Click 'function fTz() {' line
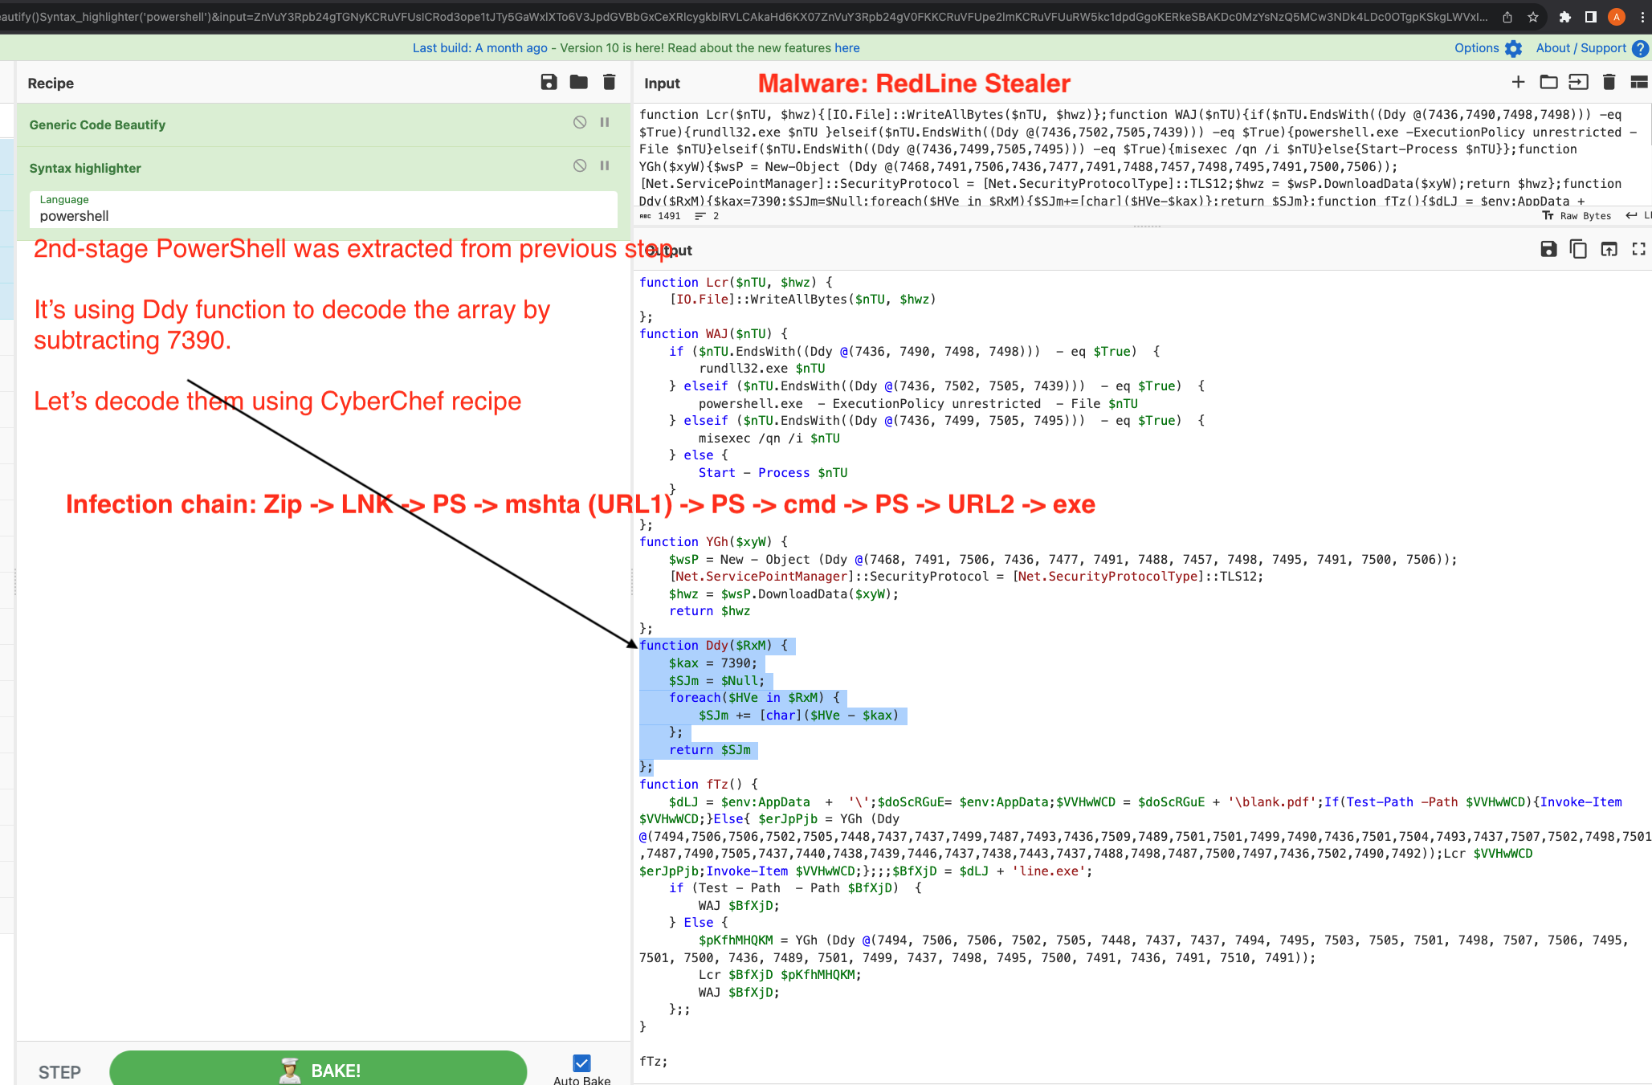 pyautogui.click(x=699, y=784)
